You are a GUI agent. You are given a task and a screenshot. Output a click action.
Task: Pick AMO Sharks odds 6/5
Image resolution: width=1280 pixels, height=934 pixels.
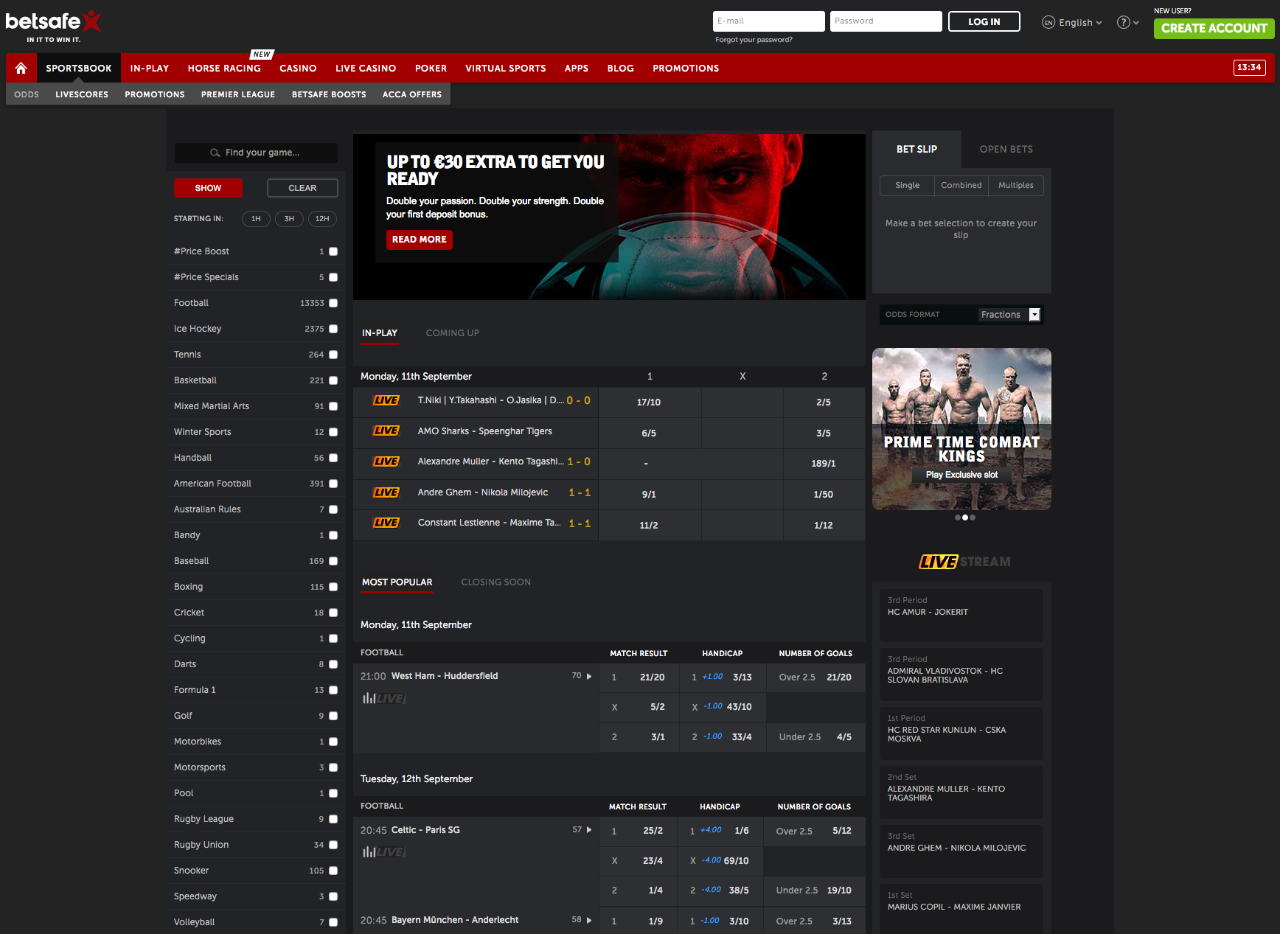(x=649, y=433)
